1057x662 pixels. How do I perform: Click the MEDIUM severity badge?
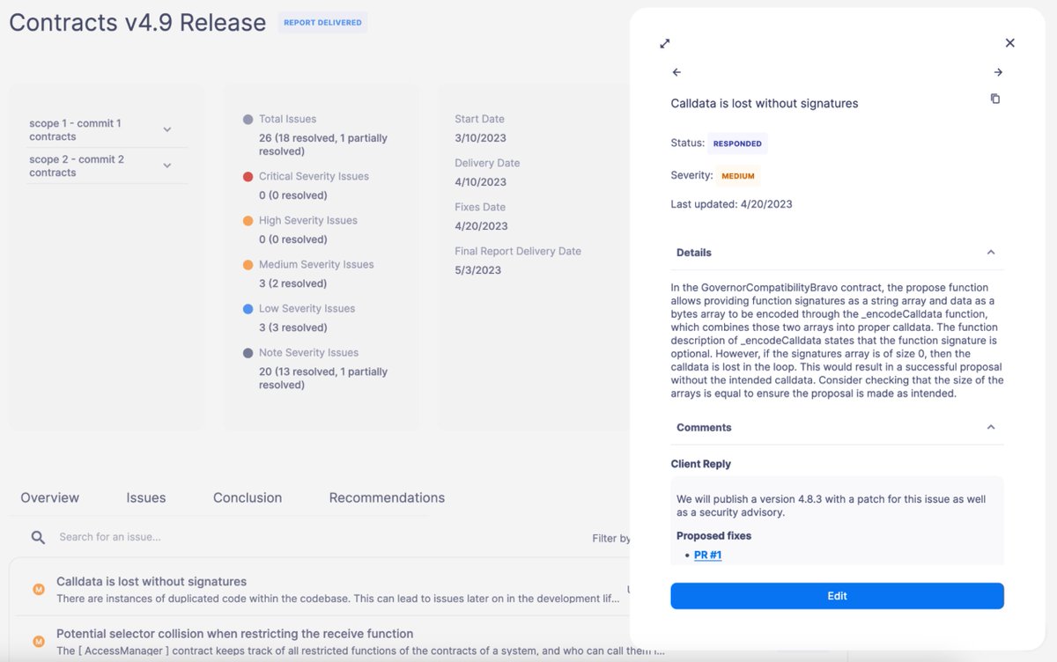738,176
